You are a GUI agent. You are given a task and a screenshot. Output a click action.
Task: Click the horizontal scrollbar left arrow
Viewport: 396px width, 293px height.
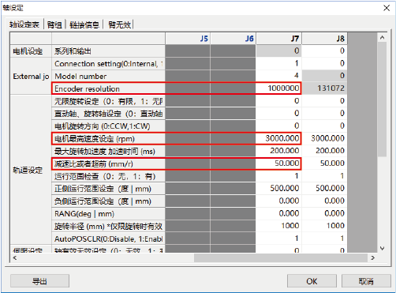15,257
